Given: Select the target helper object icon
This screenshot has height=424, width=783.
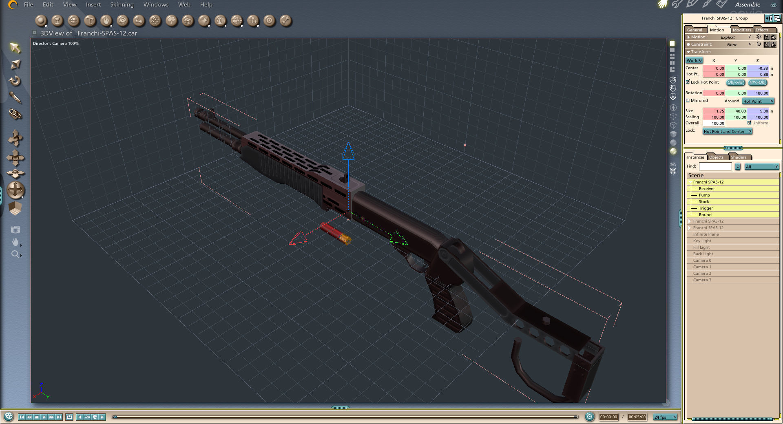Looking at the screenshot, I should [x=269, y=20].
